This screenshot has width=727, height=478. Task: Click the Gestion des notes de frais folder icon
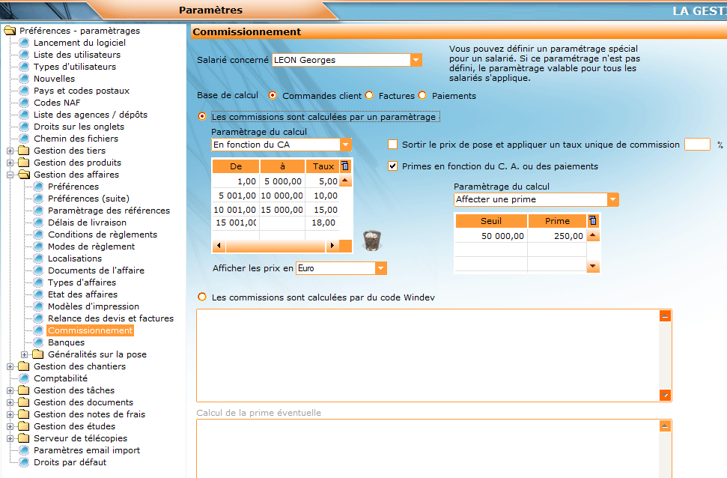pos(24,414)
